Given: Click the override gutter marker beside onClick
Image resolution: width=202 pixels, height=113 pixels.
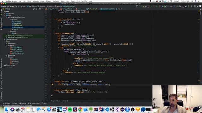Looking at the screenshot, I should coord(48,19).
